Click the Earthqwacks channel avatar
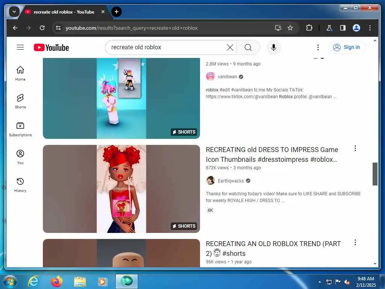385x289 pixels. click(x=211, y=181)
